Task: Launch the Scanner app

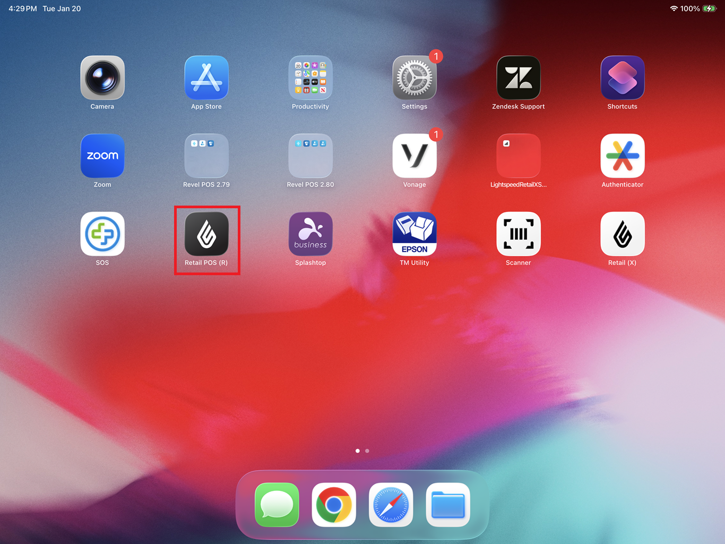Action: [519, 234]
